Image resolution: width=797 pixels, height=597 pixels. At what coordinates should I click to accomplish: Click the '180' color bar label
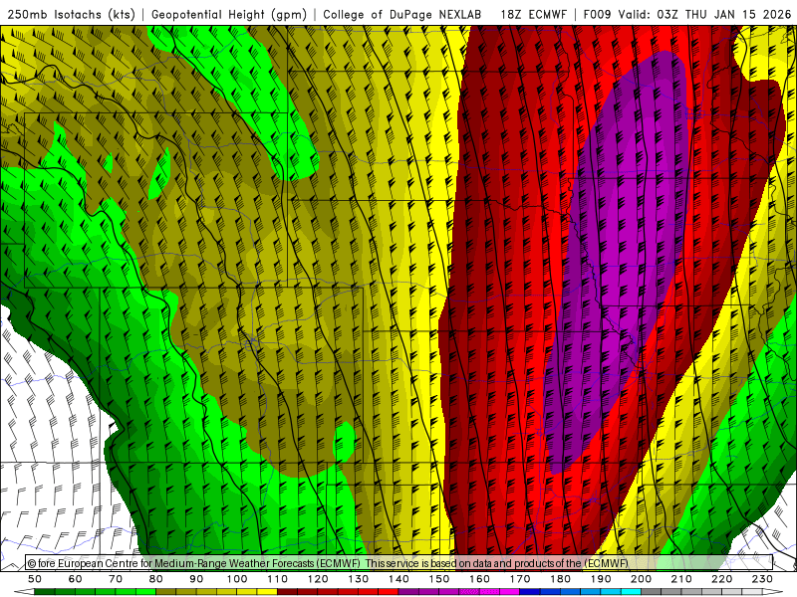560,579
